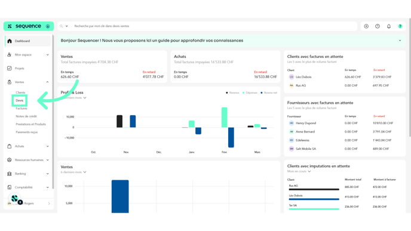
Task: Click the Comptabilité icon
Action: (10, 187)
